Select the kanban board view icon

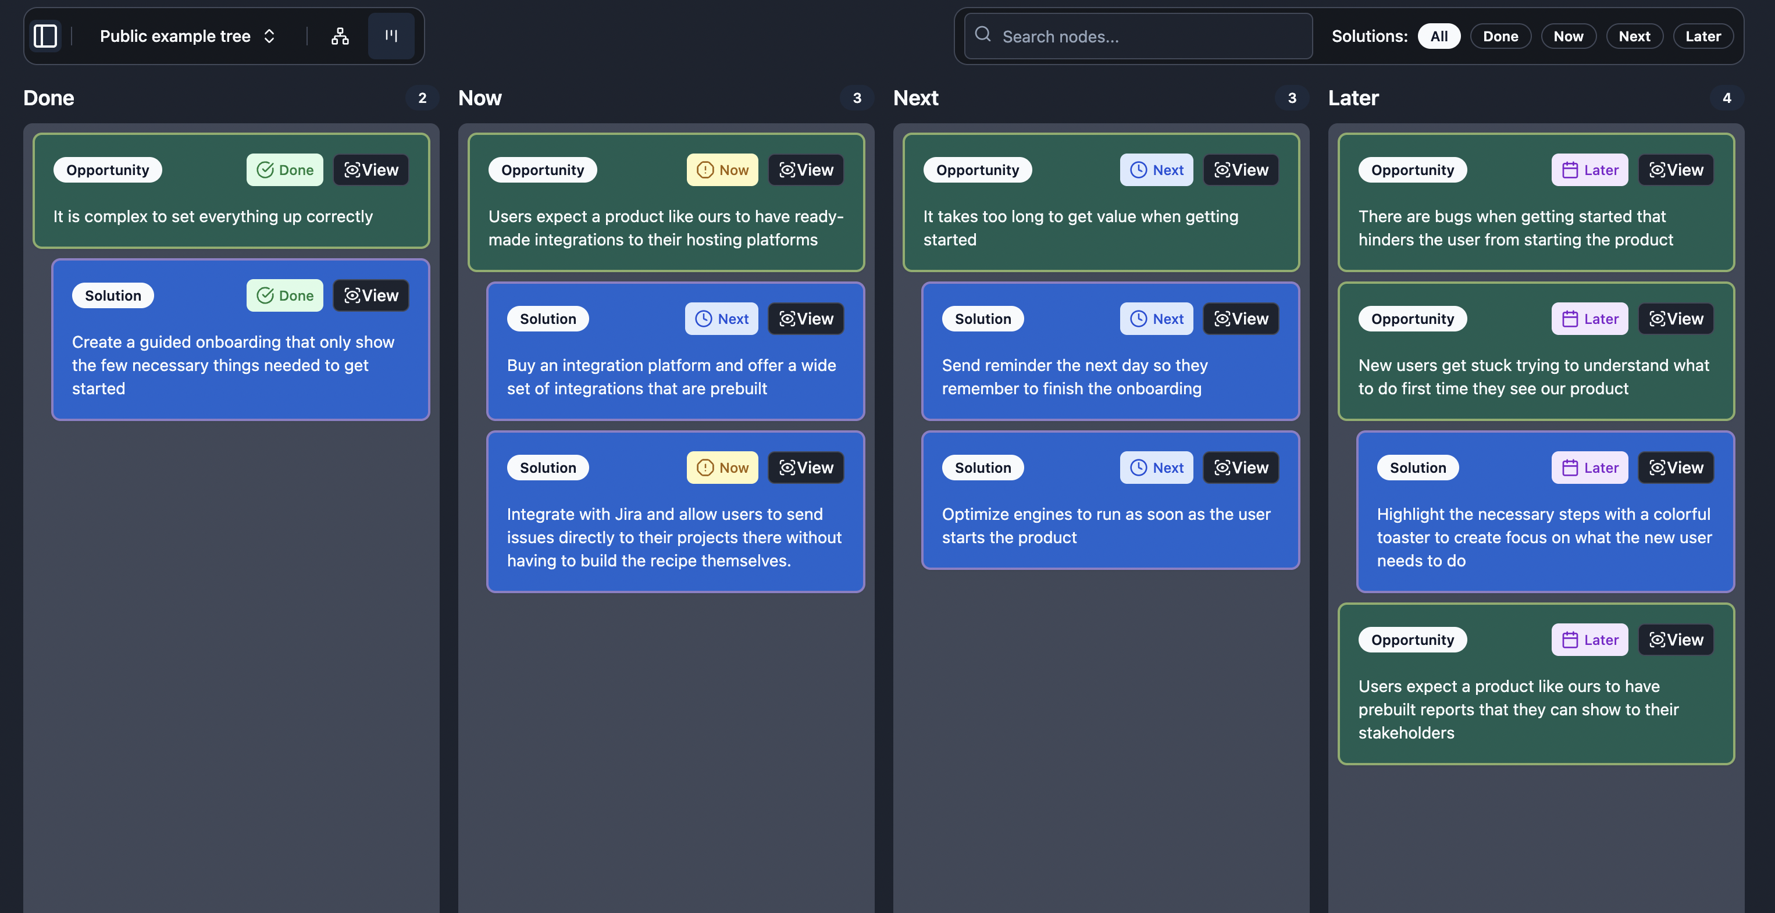tap(391, 36)
